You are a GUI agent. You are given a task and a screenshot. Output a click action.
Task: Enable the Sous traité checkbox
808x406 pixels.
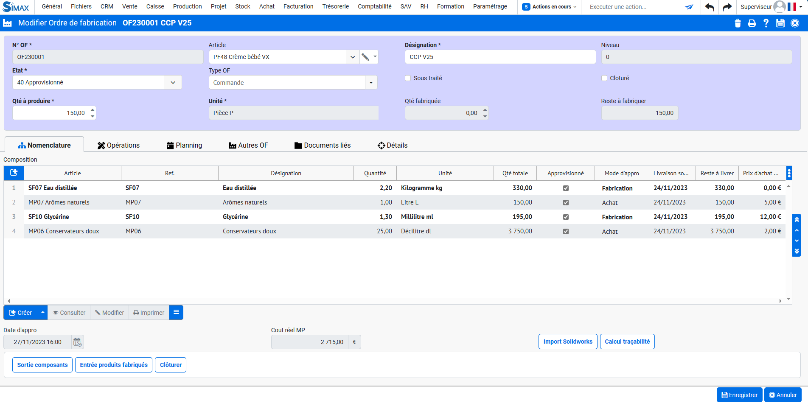click(x=408, y=78)
